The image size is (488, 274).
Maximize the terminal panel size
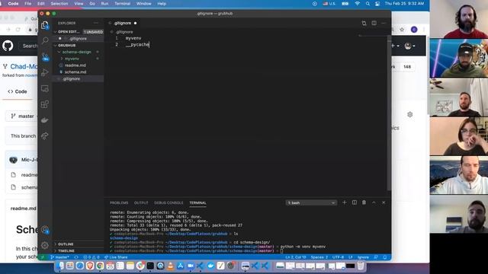pos(374,202)
